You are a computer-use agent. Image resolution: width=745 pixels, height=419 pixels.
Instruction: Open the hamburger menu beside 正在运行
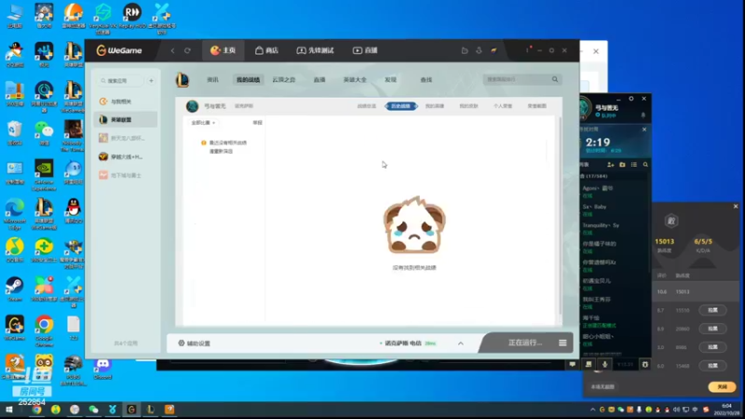(562, 343)
